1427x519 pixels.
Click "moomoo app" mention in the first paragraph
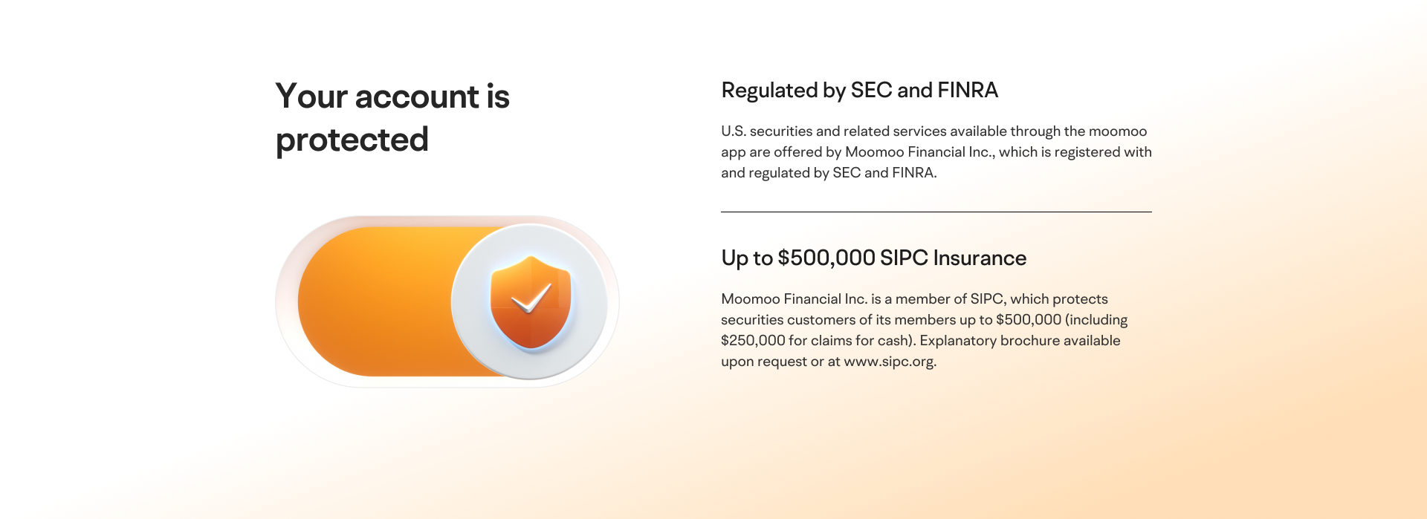tap(1117, 131)
